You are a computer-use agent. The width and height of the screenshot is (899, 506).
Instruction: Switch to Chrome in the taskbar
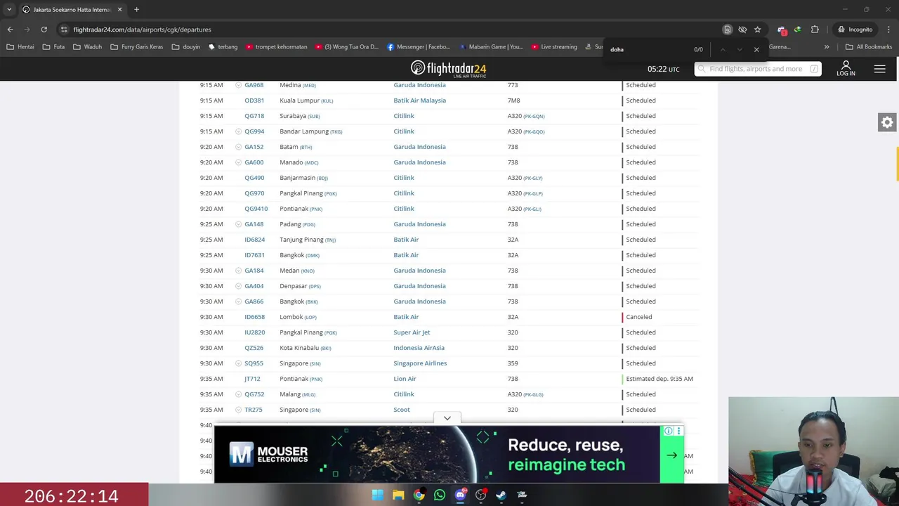[419, 495]
